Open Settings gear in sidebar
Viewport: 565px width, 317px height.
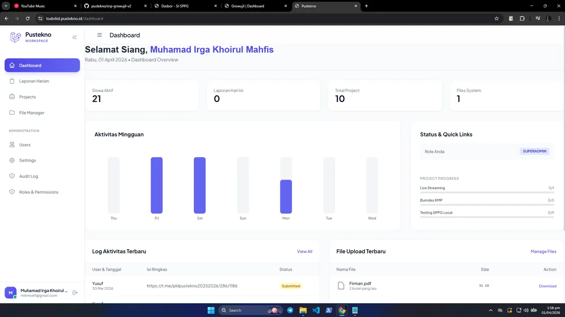(x=12, y=160)
